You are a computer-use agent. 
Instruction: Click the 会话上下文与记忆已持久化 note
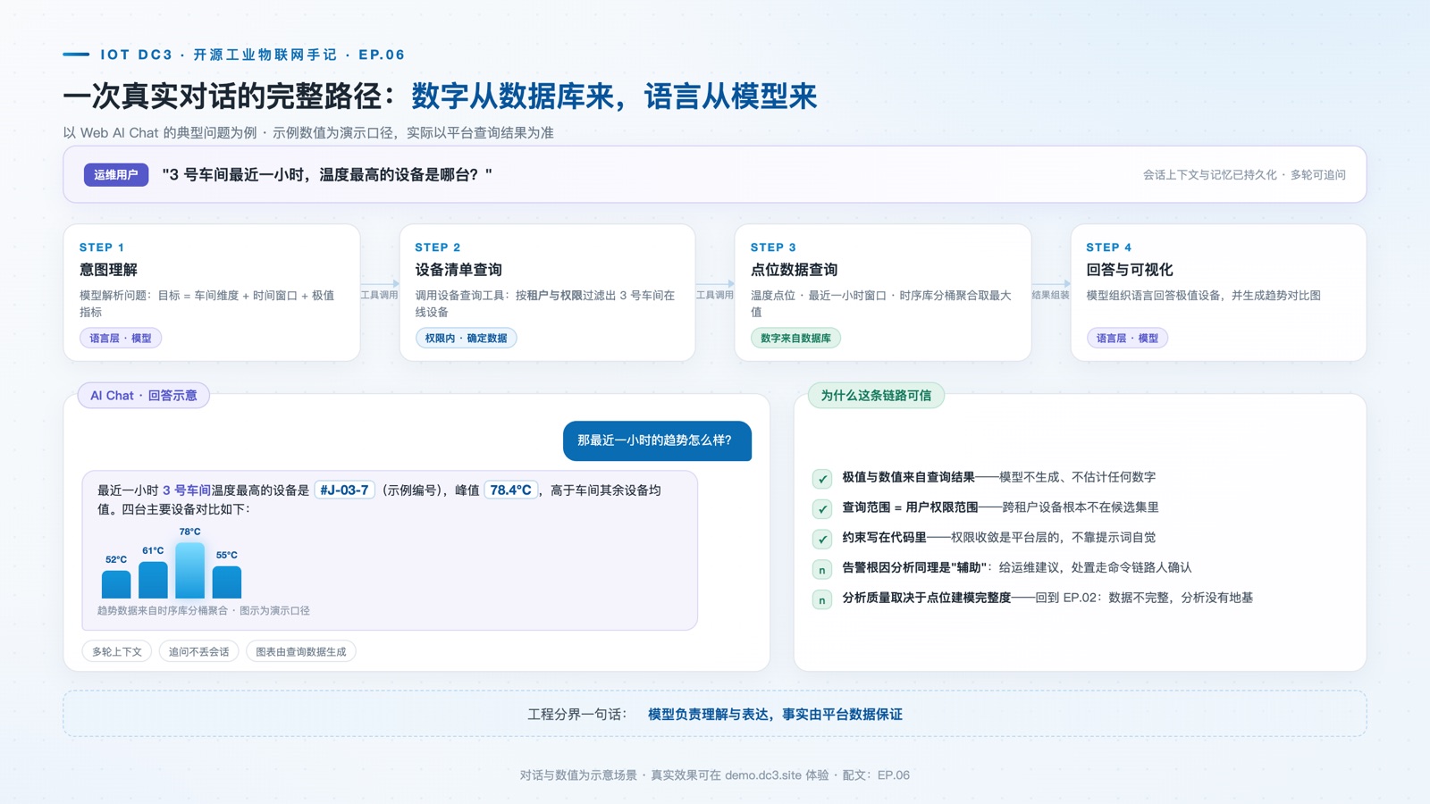pyautogui.click(x=1244, y=174)
